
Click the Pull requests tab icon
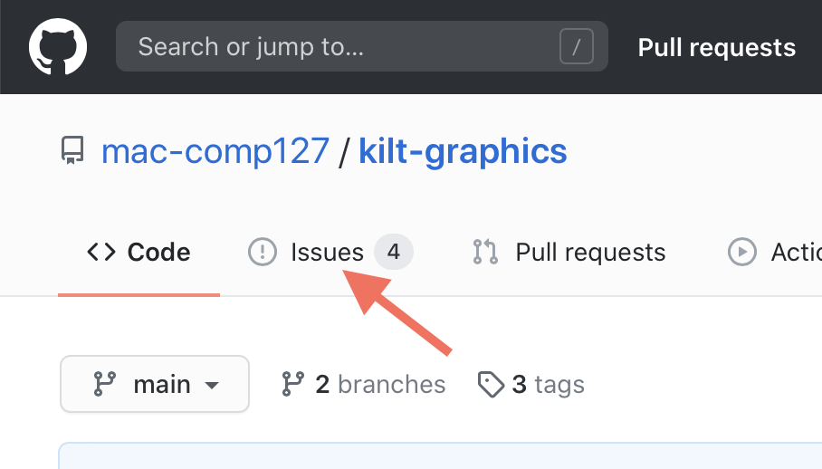tap(486, 252)
